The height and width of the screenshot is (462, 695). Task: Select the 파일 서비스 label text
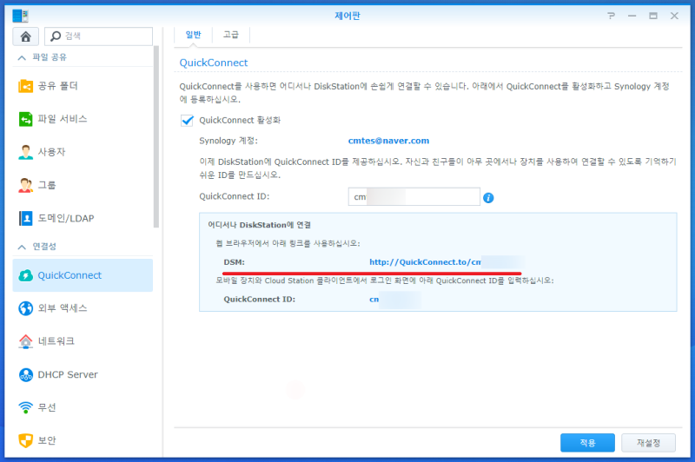[x=63, y=119]
